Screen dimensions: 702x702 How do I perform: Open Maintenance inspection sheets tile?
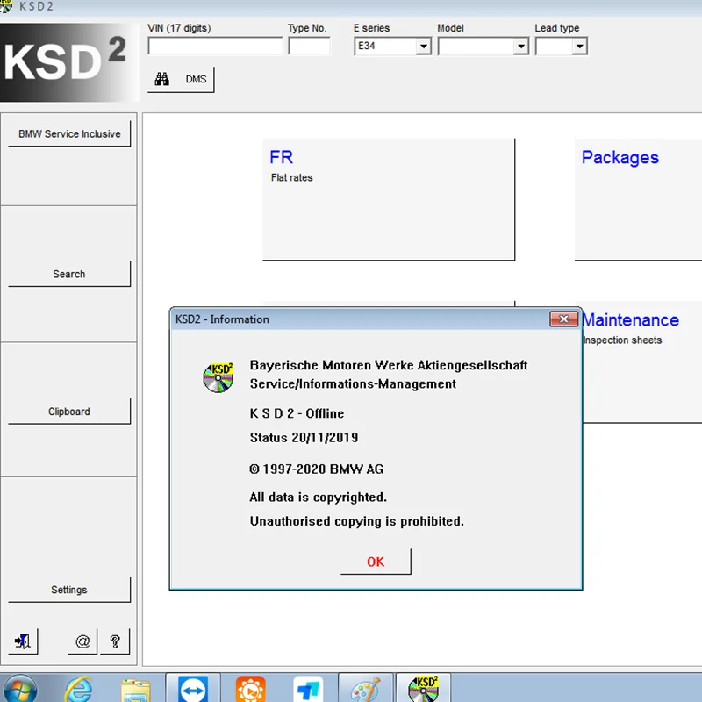coord(642,362)
